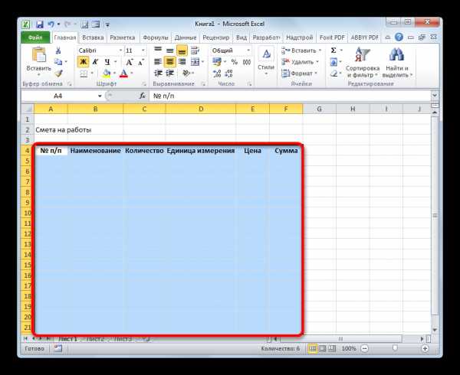Click the Вставить cells button
Screen dimensions: 460x375
(x=301, y=51)
